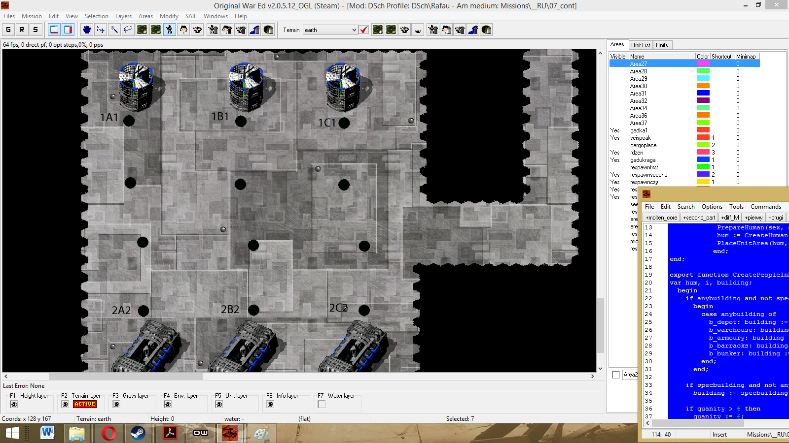The image size is (789, 443).
Task: Select the cargoplace area row
Action: (x=684, y=145)
